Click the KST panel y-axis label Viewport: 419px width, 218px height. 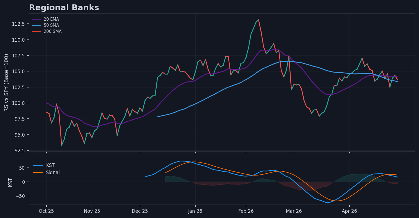11,182
